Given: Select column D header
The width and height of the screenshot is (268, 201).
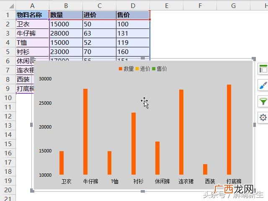Looking at the screenshot, I should click(133, 6).
